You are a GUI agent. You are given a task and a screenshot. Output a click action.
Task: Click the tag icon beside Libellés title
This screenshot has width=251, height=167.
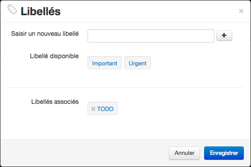(12, 9)
